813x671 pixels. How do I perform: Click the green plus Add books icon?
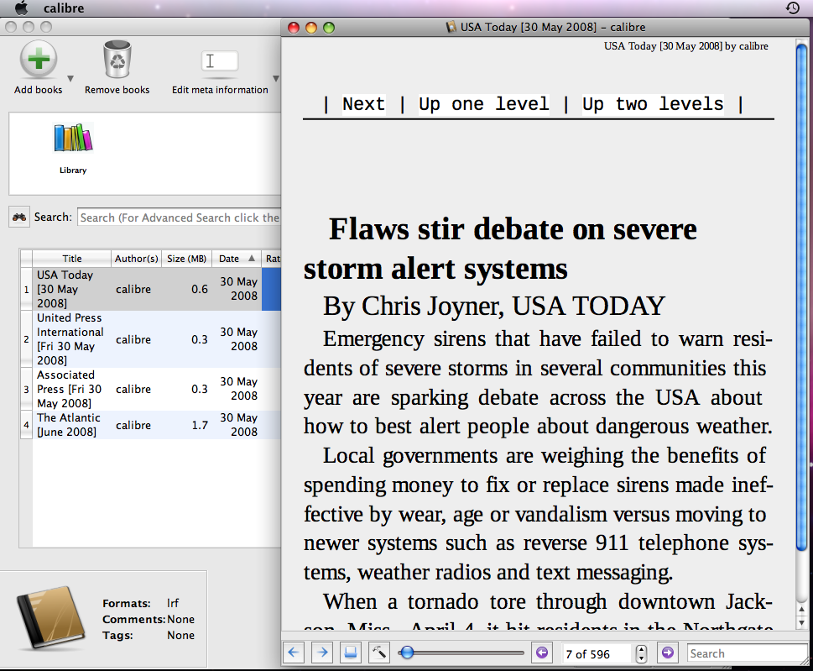point(39,59)
